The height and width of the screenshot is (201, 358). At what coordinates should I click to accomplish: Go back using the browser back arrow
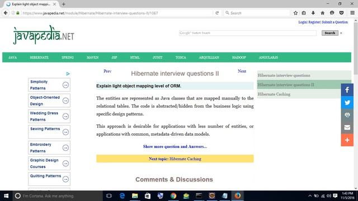6,13
